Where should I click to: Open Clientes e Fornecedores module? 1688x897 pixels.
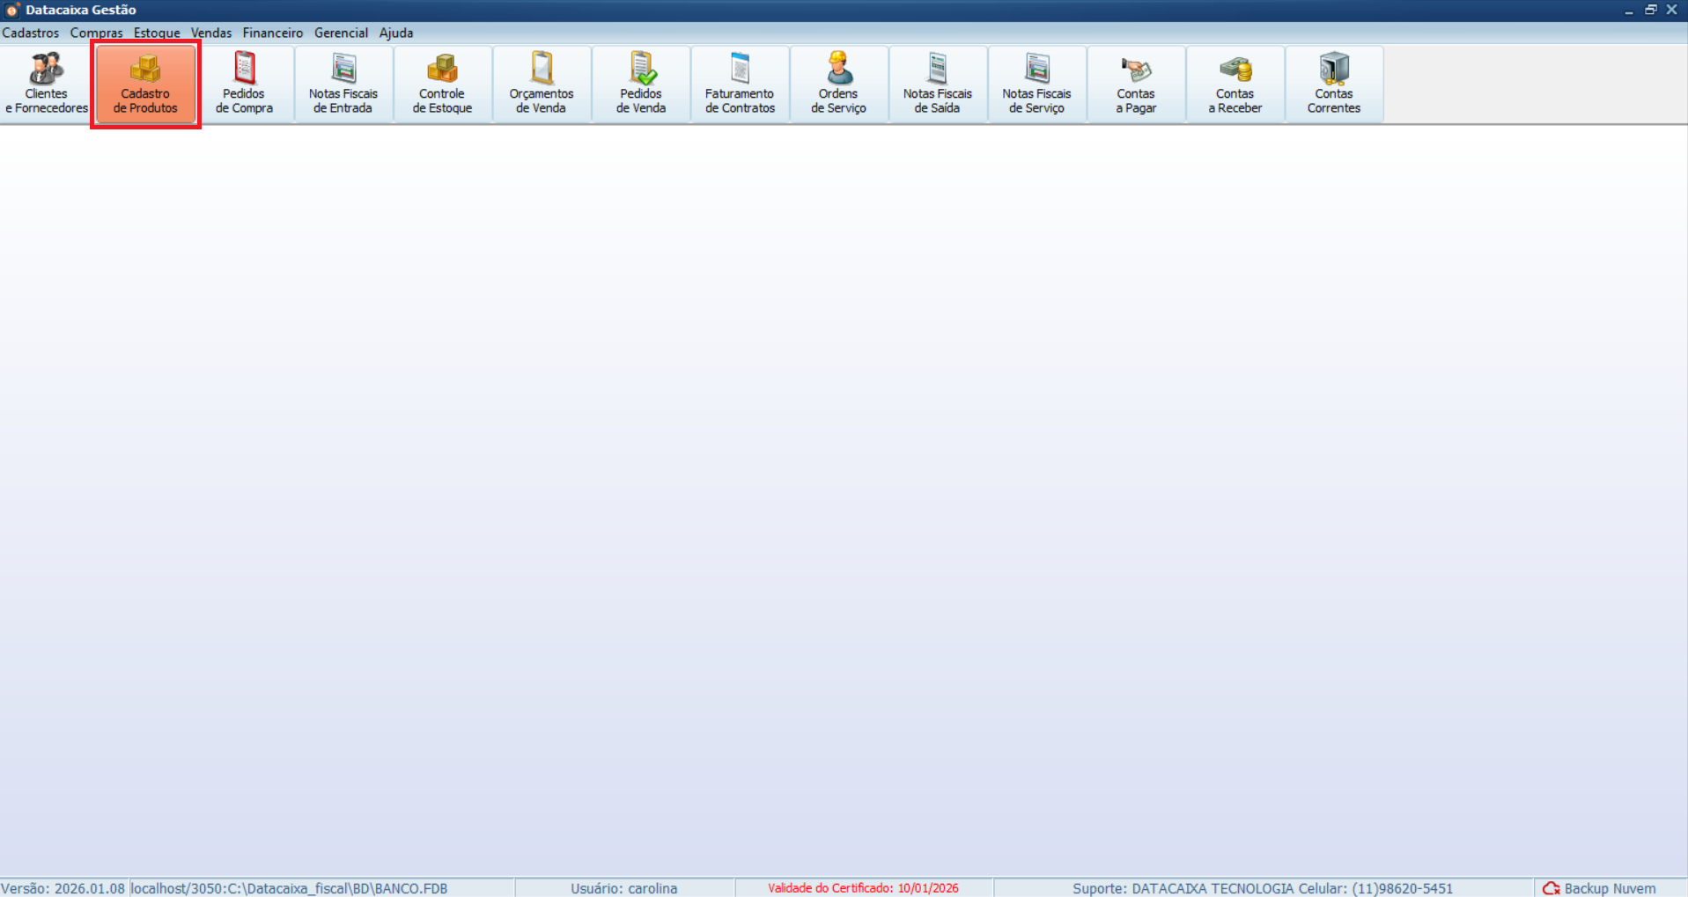(x=47, y=85)
